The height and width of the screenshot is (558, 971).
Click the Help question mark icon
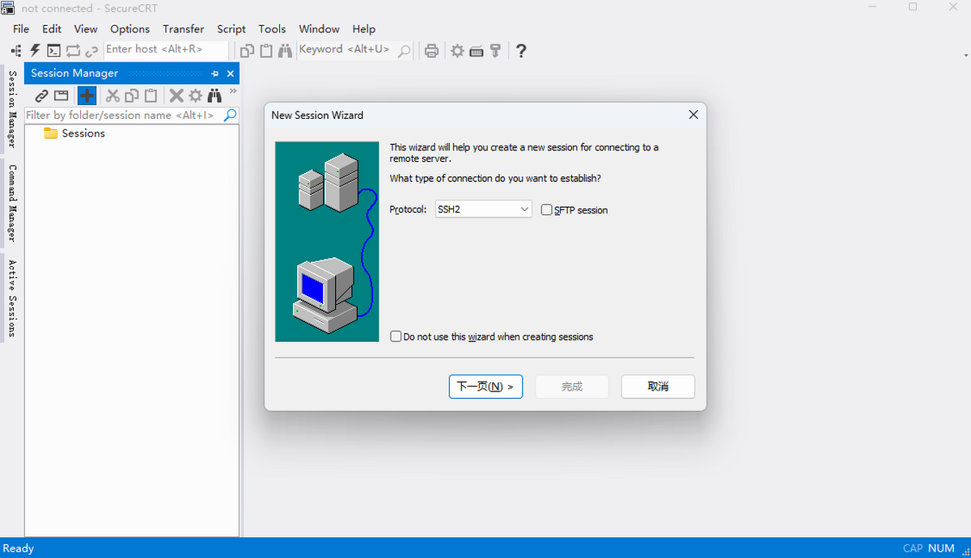(521, 50)
